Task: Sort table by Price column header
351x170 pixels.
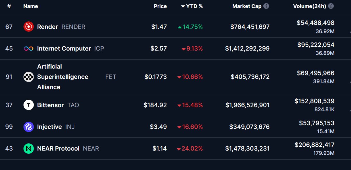Action: [x=160, y=6]
